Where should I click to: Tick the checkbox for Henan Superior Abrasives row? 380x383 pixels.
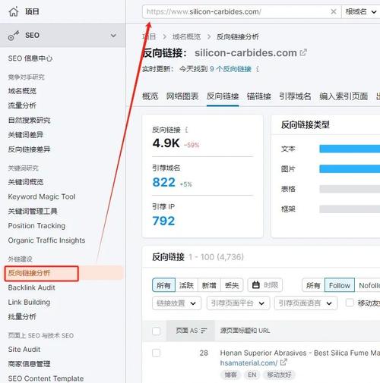(x=157, y=353)
